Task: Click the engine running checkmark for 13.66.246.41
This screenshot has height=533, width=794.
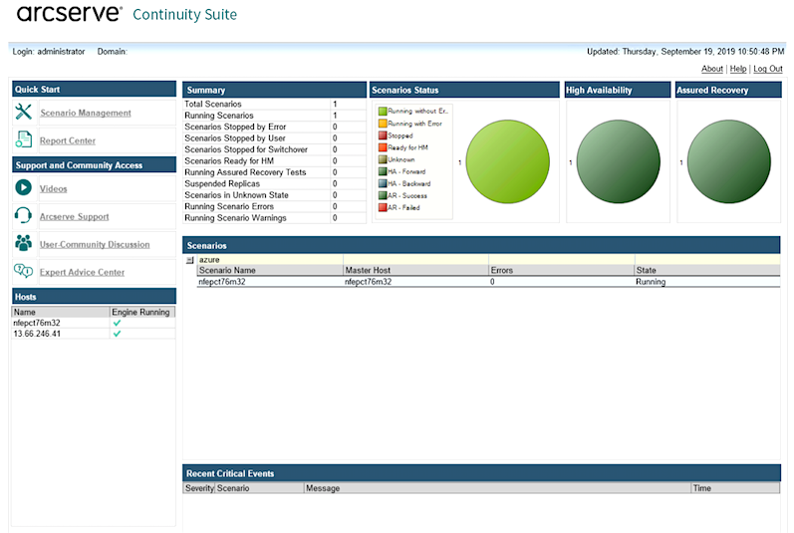Action: pyautogui.click(x=117, y=334)
